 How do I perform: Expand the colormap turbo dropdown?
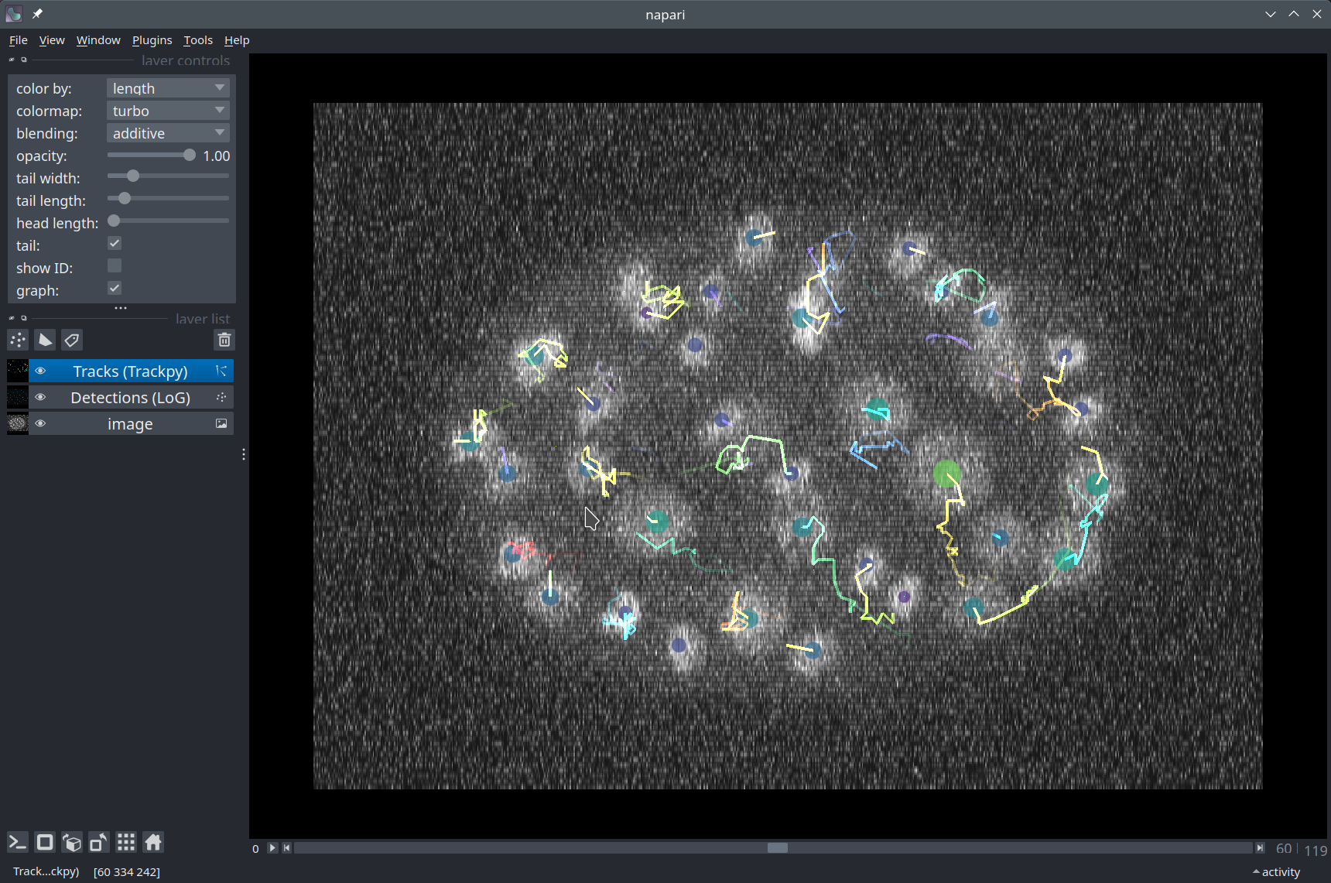[x=168, y=111]
